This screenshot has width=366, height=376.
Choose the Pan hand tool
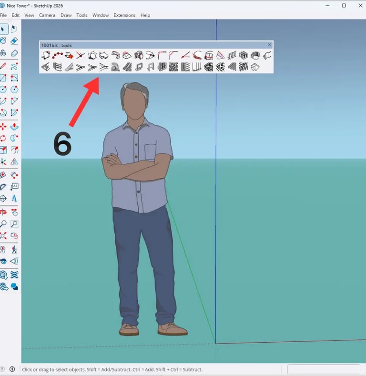tap(14, 212)
